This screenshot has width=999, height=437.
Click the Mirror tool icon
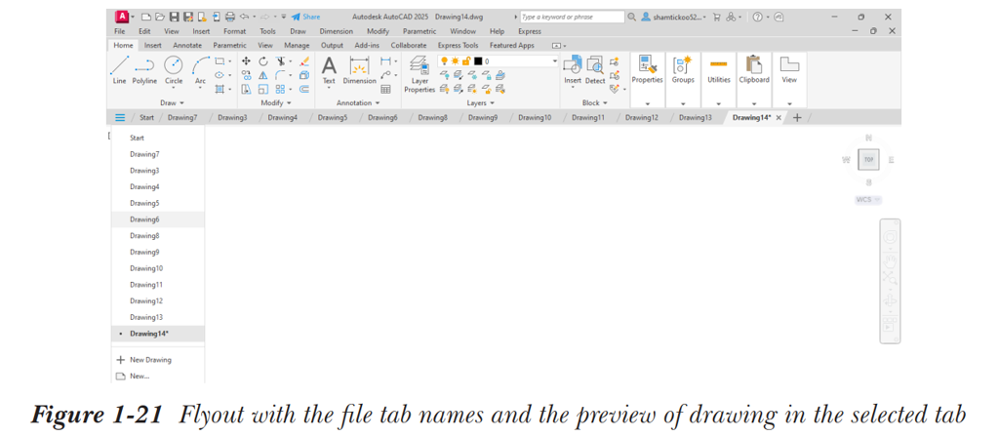[263, 75]
